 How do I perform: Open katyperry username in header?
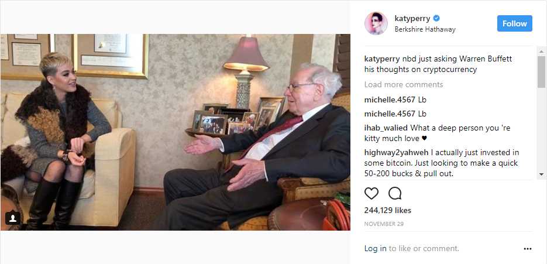tap(412, 18)
